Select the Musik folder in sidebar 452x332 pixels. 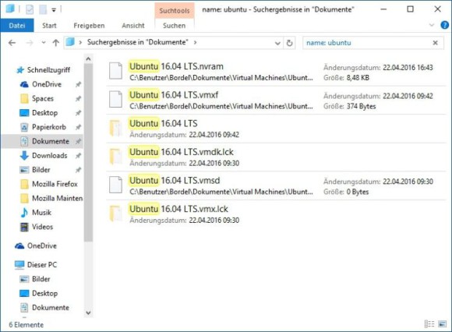coord(42,213)
